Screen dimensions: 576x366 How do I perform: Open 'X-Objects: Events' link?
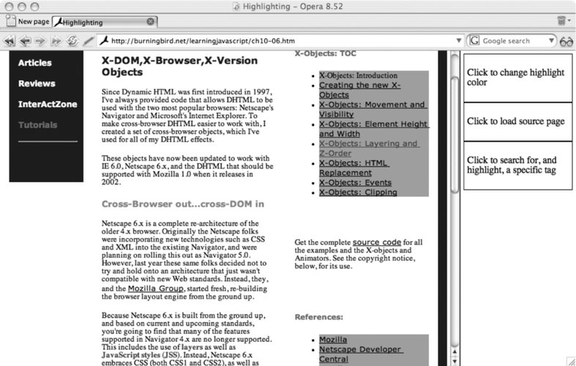click(x=355, y=182)
